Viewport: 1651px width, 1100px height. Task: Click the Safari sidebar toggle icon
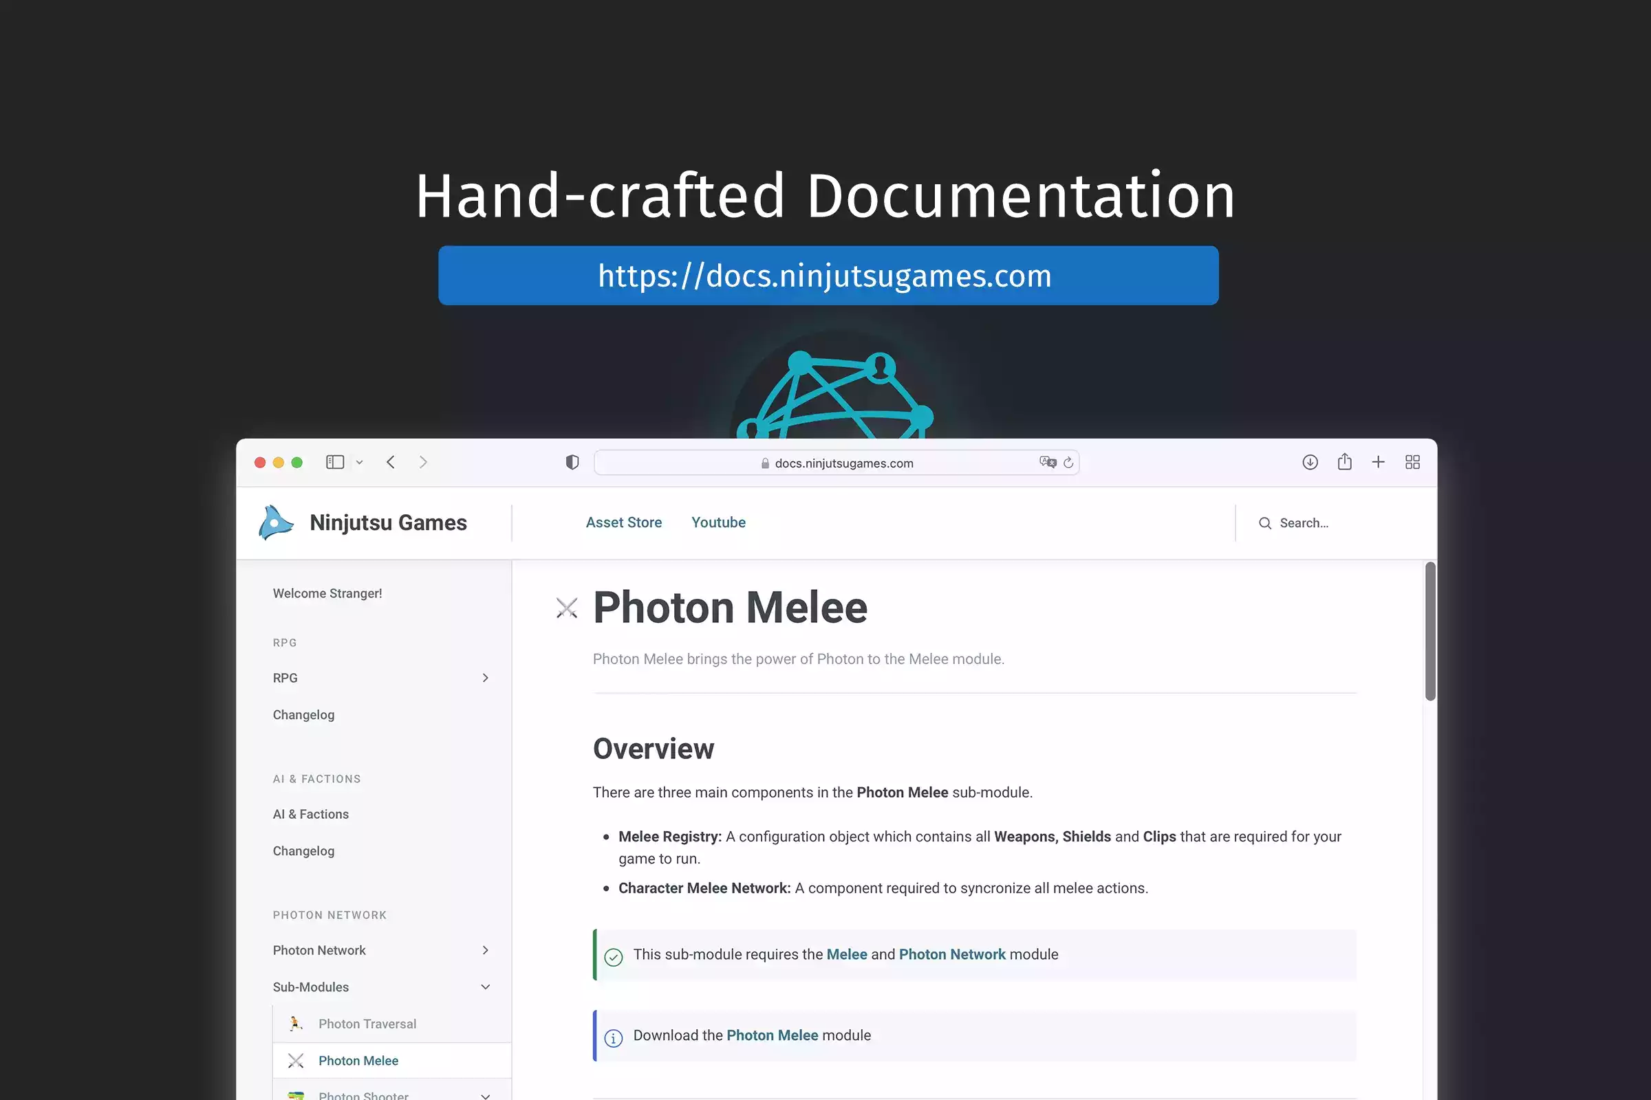pos(335,461)
